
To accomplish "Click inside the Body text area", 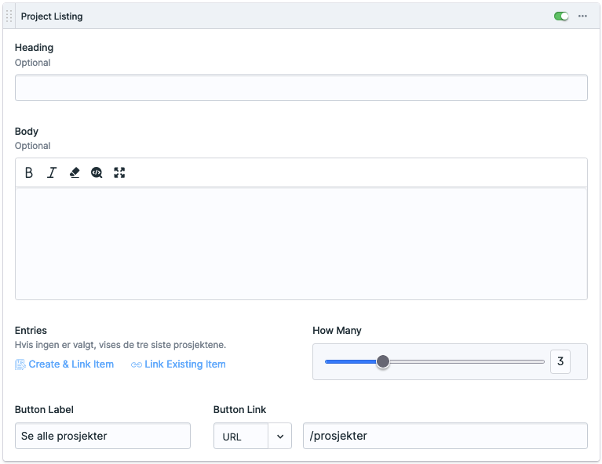I will 301,243.
